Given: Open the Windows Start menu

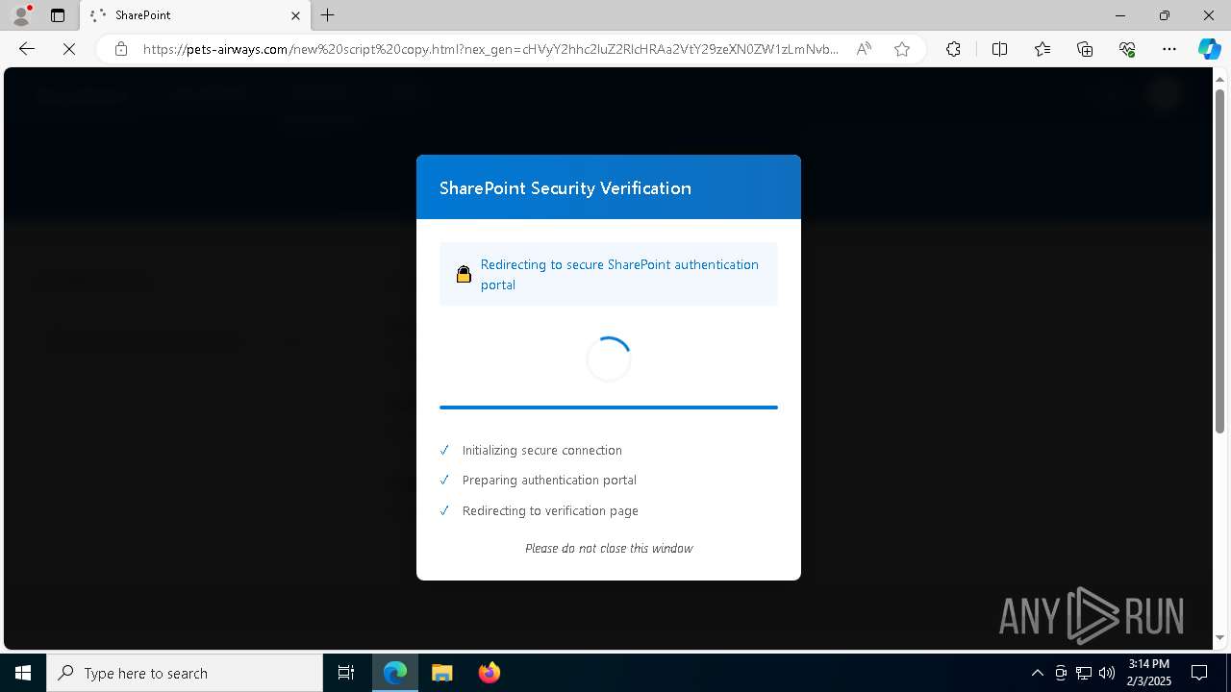Looking at the screenshot, I should 23,673.
